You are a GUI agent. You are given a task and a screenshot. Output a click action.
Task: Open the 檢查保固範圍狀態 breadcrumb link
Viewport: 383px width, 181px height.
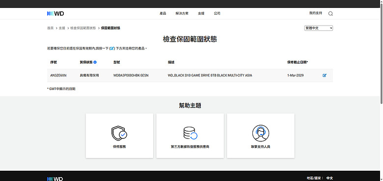[x=83, y=28]
